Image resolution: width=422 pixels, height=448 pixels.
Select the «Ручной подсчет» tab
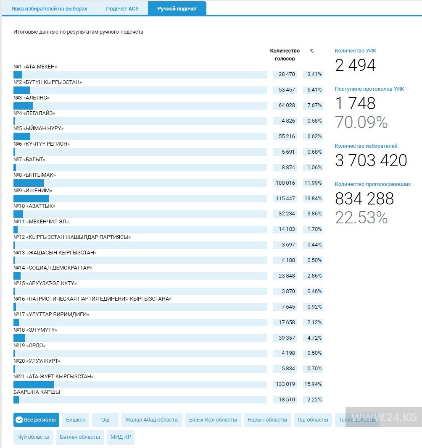[x=177, y=9]
